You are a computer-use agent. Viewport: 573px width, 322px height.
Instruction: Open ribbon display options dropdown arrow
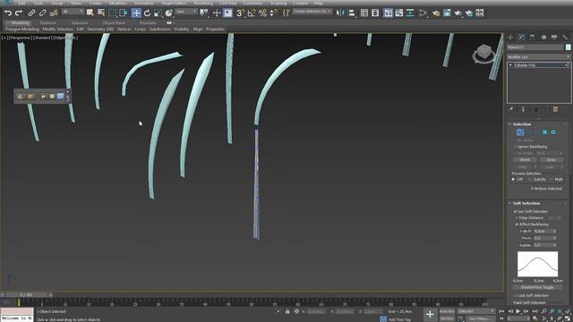[x=174, y=23]
